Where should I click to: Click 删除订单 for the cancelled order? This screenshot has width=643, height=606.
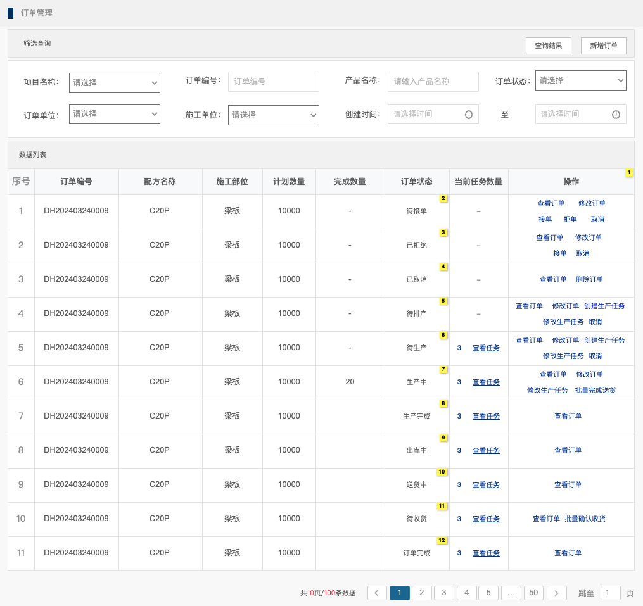pos(589,279)
